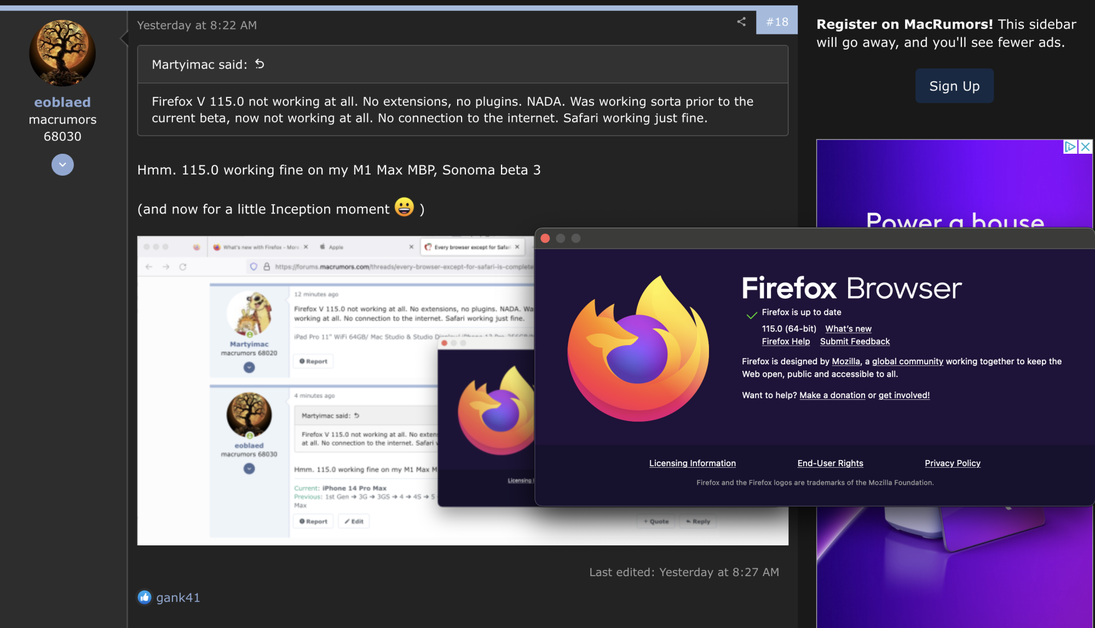Click the Sign Up button
The height and width of the screenshot is (628, 1095).
954,86
